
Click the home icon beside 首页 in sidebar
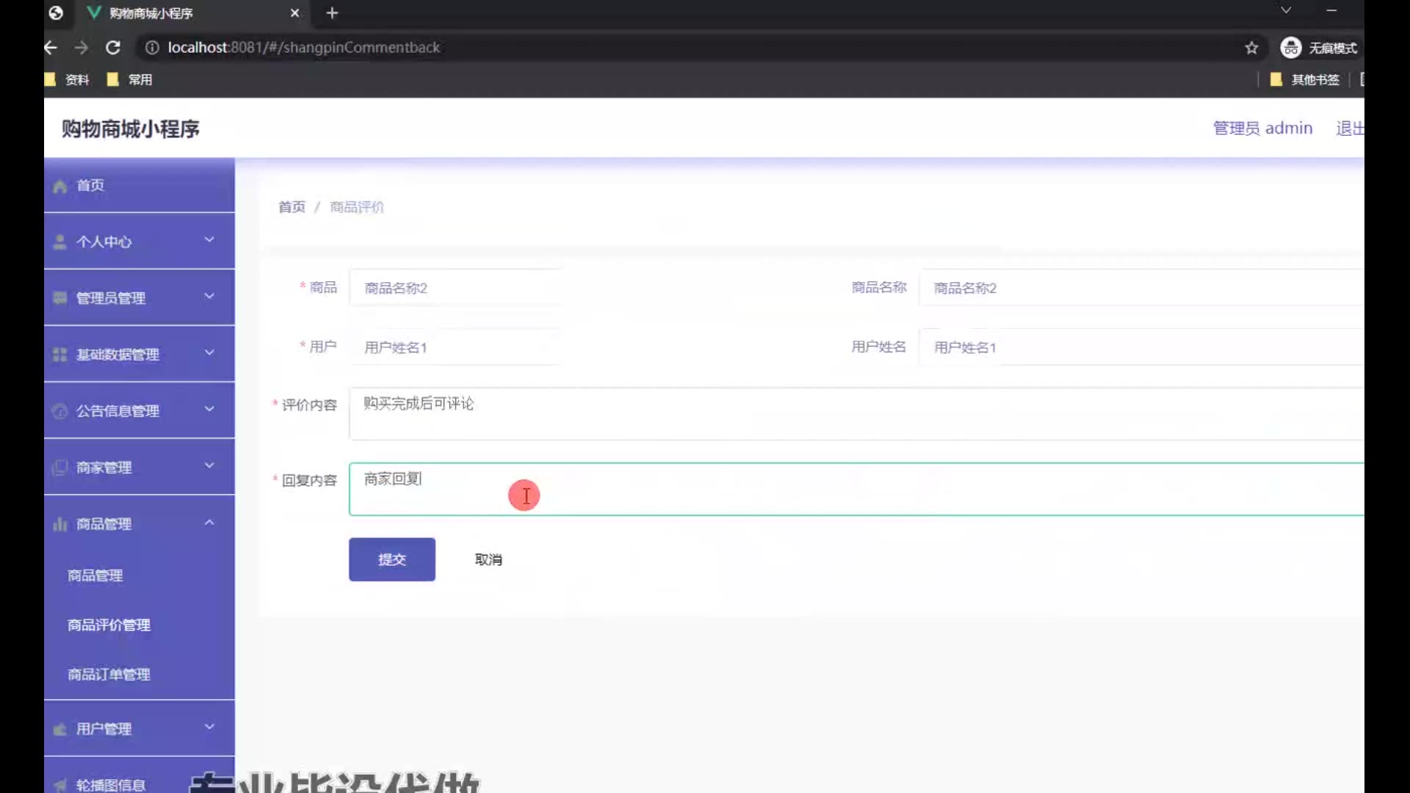click(60, 187)
